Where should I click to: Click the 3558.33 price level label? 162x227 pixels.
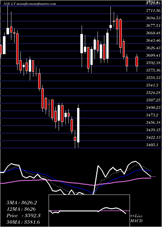(153, 78)
